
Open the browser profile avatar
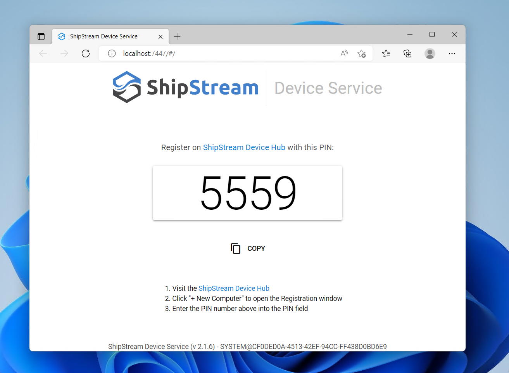click(430, 54)
